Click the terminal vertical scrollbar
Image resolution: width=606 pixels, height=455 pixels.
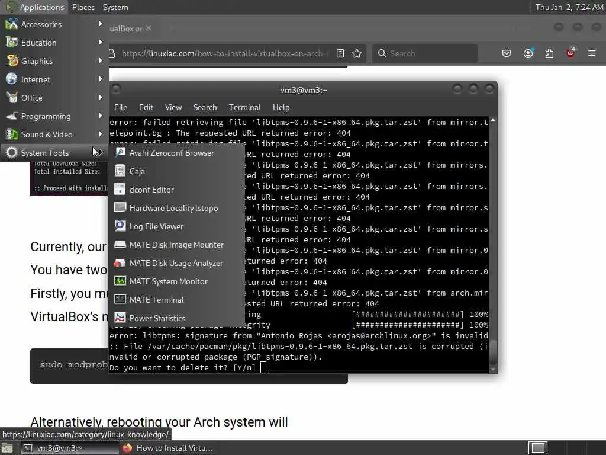click(x=493, y=245)
